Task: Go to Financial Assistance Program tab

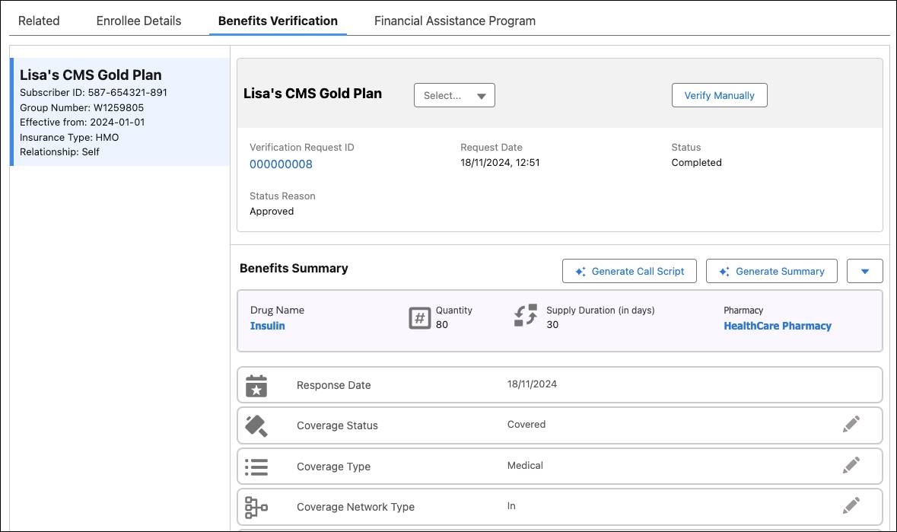Action: coord(455,21)
